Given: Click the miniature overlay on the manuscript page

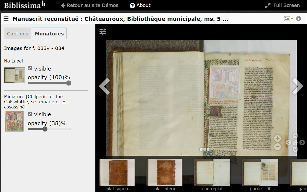Looking at the screenshot, I should coord(224,82).
